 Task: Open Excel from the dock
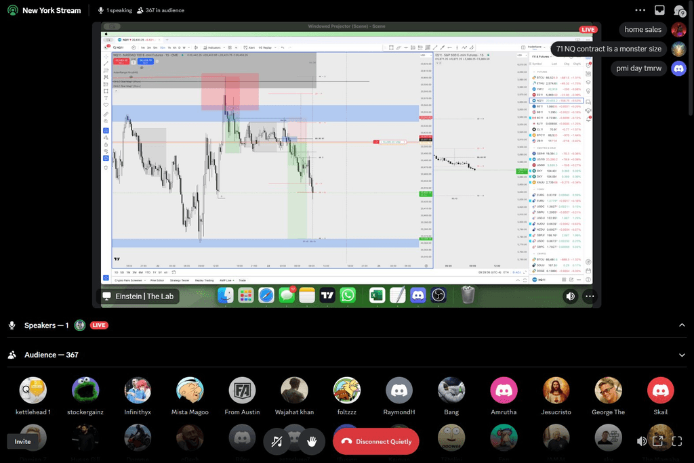(x=375, y=295)
